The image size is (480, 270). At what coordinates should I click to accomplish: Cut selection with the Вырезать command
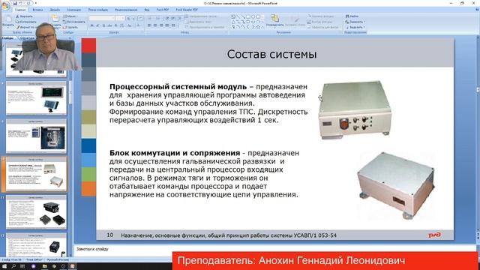coord(25,16)
